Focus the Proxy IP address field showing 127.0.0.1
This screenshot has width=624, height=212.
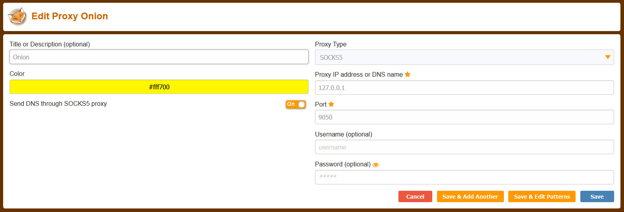point(464,88)
